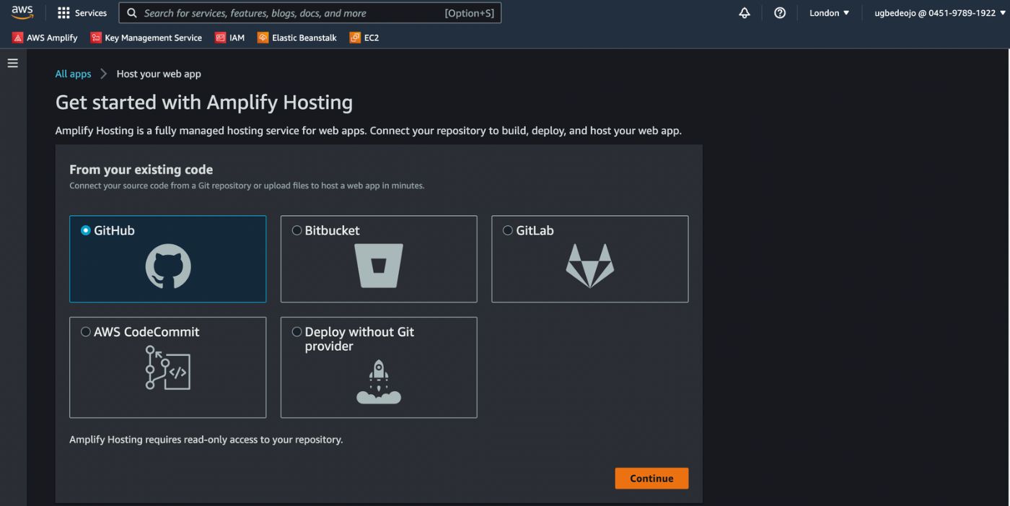Click the breadcrumb chevron separator
Screen dimensions: 1010x506
pos(104,74)
